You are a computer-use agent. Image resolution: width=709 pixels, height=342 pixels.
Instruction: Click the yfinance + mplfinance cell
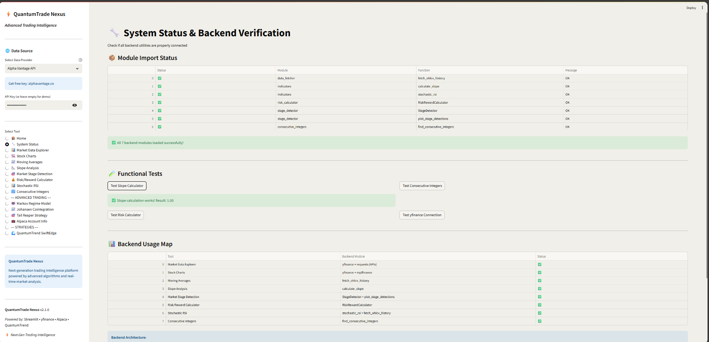coord(438,272)
